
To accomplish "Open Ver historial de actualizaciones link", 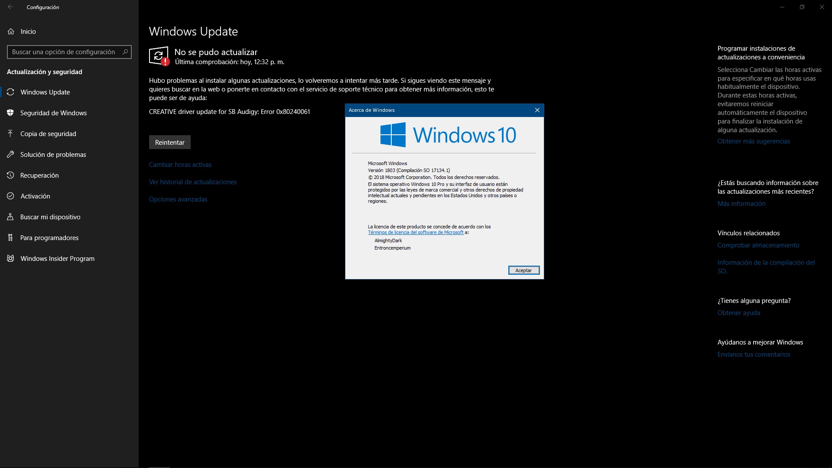I will [x=193, y=182].
